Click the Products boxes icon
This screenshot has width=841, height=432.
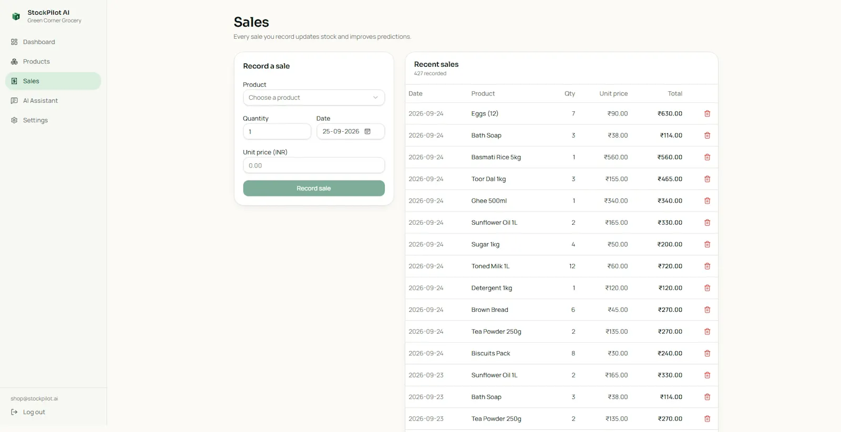coord(14,61)
